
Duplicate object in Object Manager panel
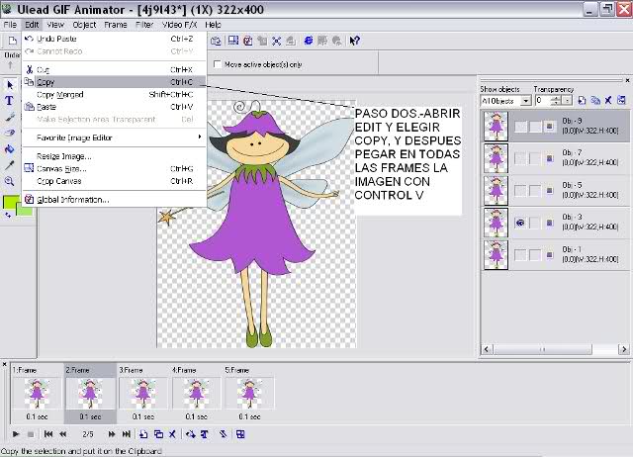(595, 100)
